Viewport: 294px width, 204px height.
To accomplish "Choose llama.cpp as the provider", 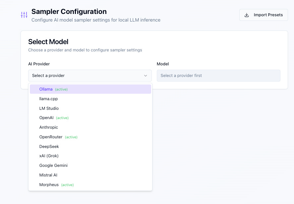I will [48, 99].
